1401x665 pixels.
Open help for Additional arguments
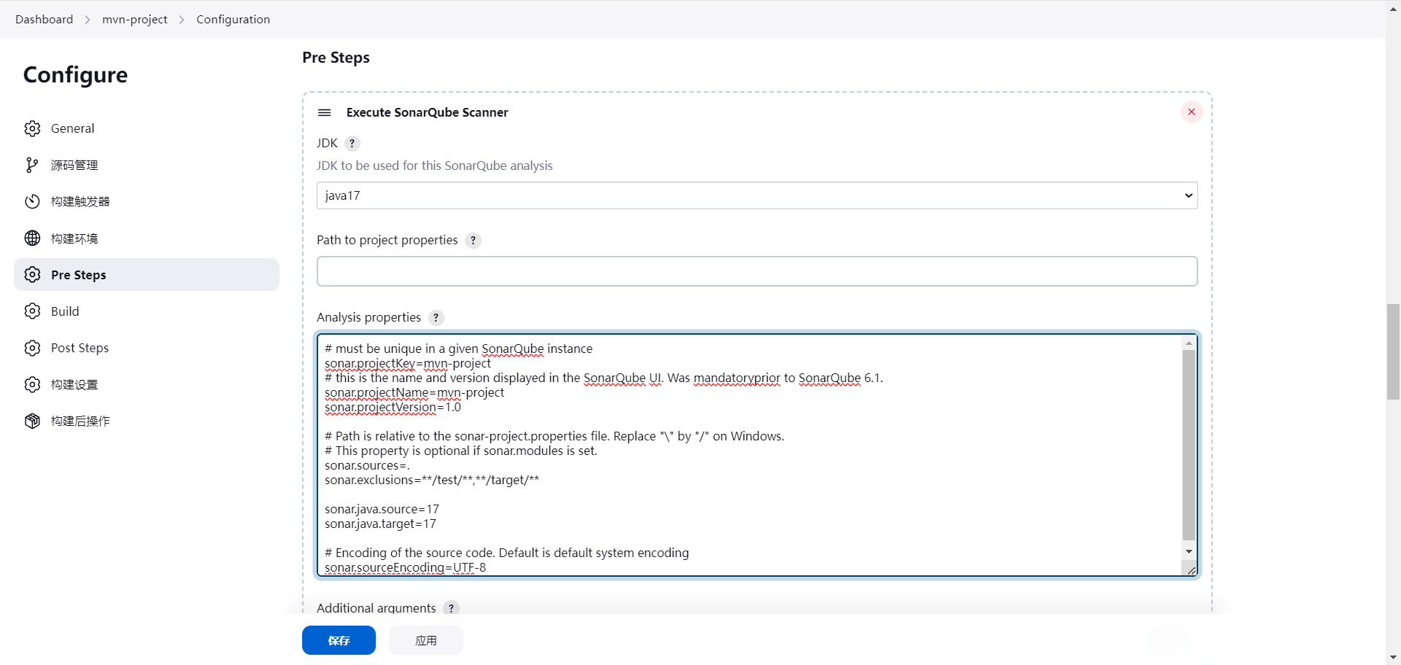coord(451,607)
